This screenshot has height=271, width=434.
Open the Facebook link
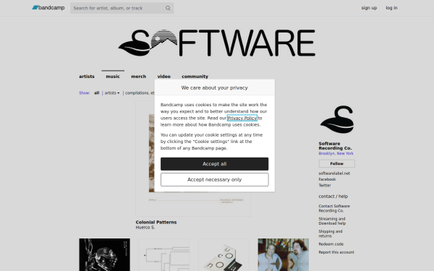pos(327,179)
